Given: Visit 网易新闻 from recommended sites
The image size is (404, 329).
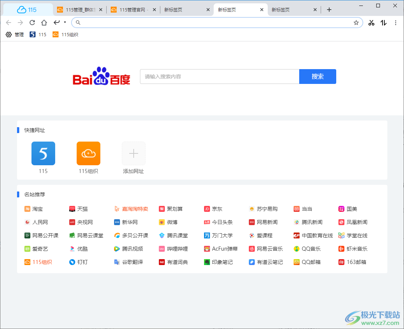Looking at the screenshot, I should pos(263,222).
